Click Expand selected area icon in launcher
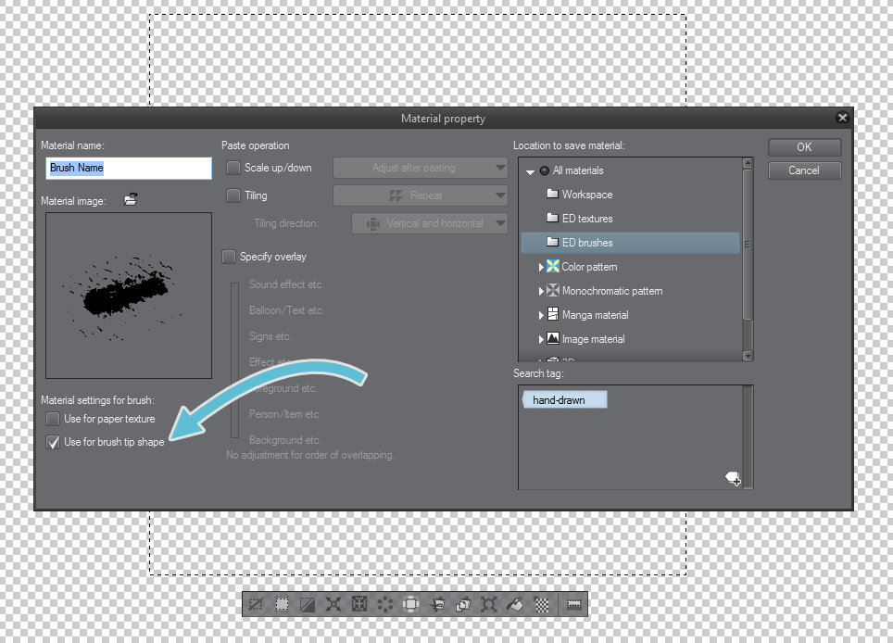Screen dimensions: 893x643 (x=333, y=604)
